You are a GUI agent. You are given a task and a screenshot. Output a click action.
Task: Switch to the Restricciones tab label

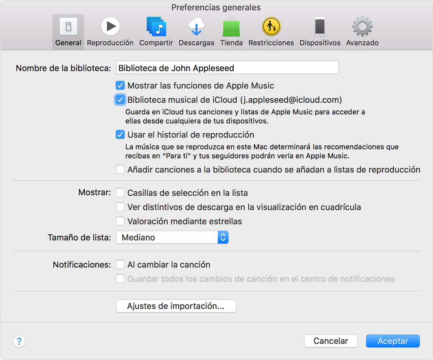[x=271, y=43]
